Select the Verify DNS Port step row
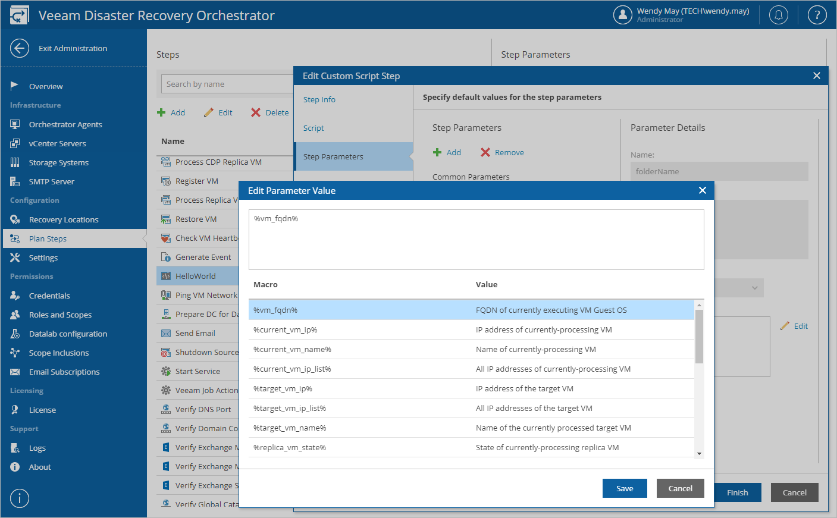837x518 pixels. tap(198, 409)
